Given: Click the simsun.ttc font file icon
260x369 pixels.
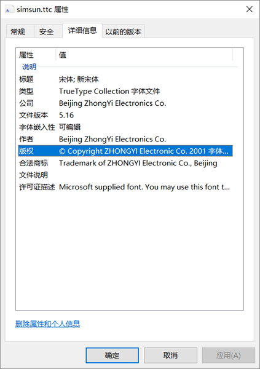Looking at the screenshot, I should point(9,10).
